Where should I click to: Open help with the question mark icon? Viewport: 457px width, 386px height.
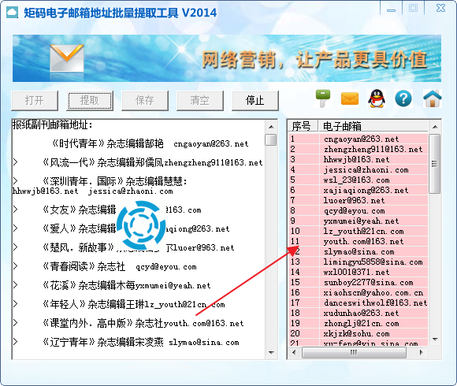point(403,98)
